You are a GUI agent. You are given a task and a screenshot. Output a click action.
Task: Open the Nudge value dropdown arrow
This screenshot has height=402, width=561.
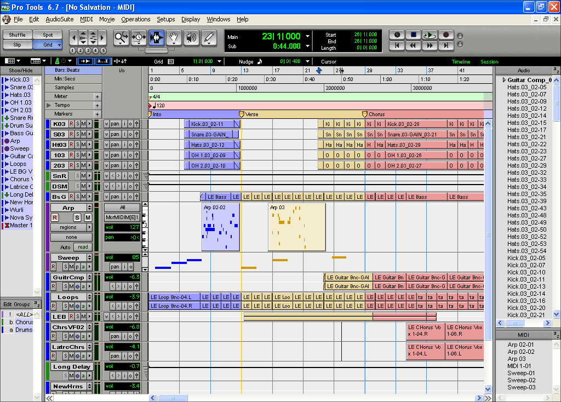pos(307,61)
